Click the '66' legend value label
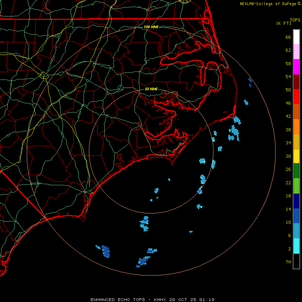Screen dimensions: 302x302 [288, 37]
